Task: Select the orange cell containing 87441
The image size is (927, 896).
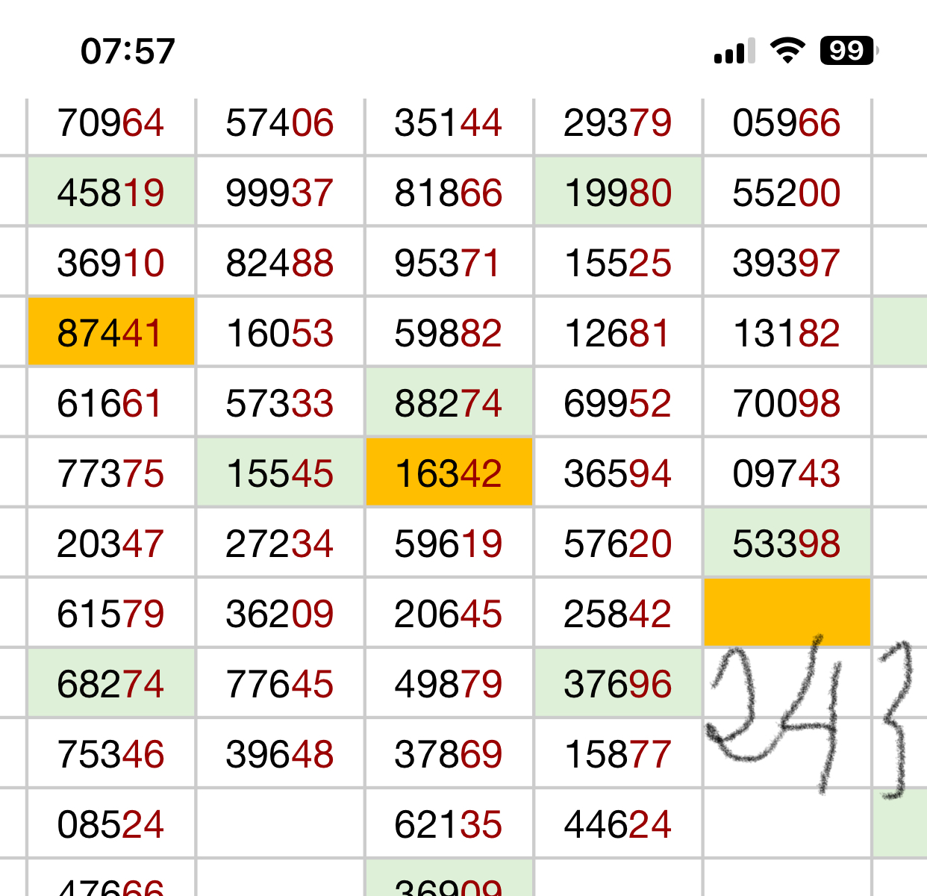Action: coord(111,333)
